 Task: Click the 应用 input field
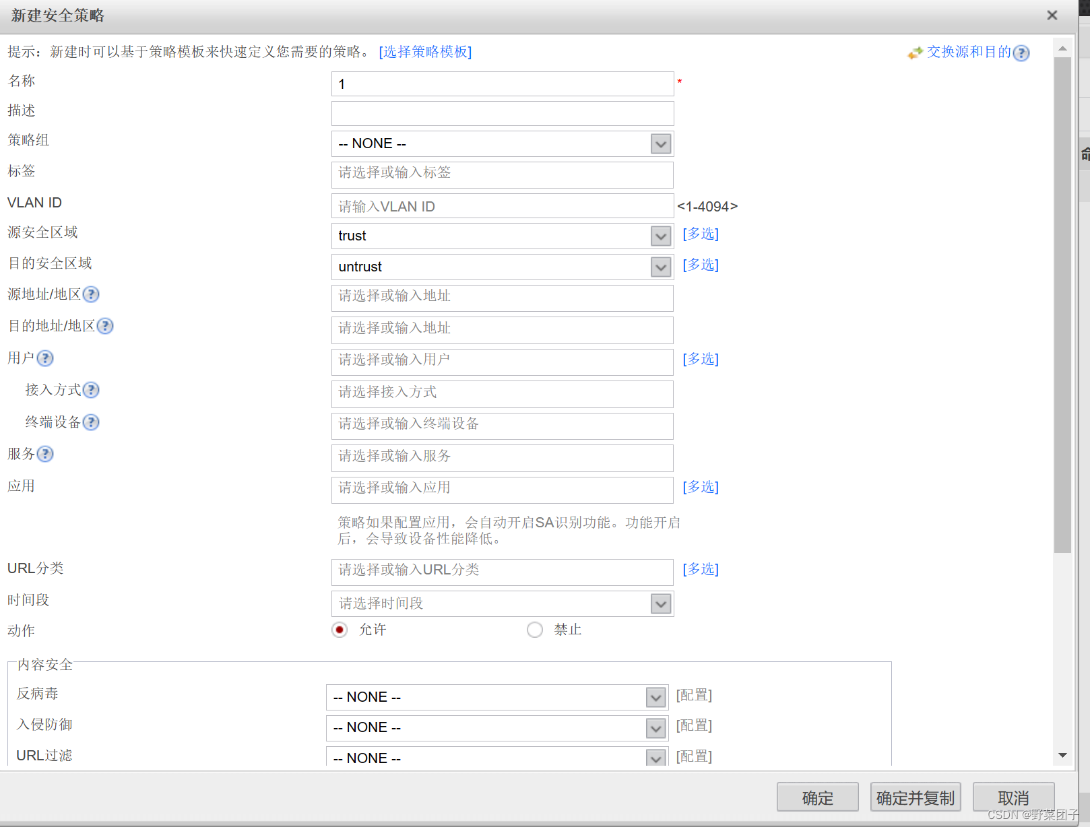(x=503, y=490)
